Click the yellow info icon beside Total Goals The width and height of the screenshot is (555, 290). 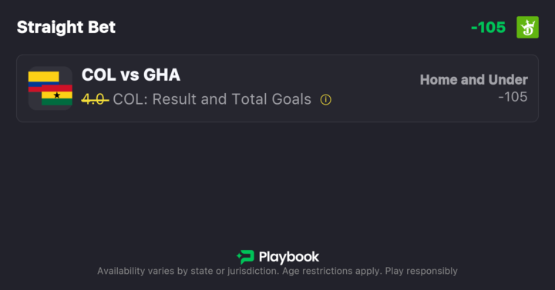325,99
